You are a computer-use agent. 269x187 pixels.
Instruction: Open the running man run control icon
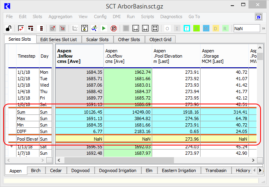pyautogui.click(x=94, y=29)
